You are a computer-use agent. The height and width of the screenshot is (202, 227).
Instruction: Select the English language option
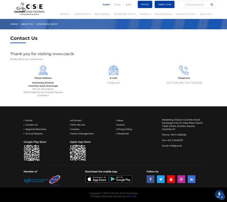pos(106,4)
